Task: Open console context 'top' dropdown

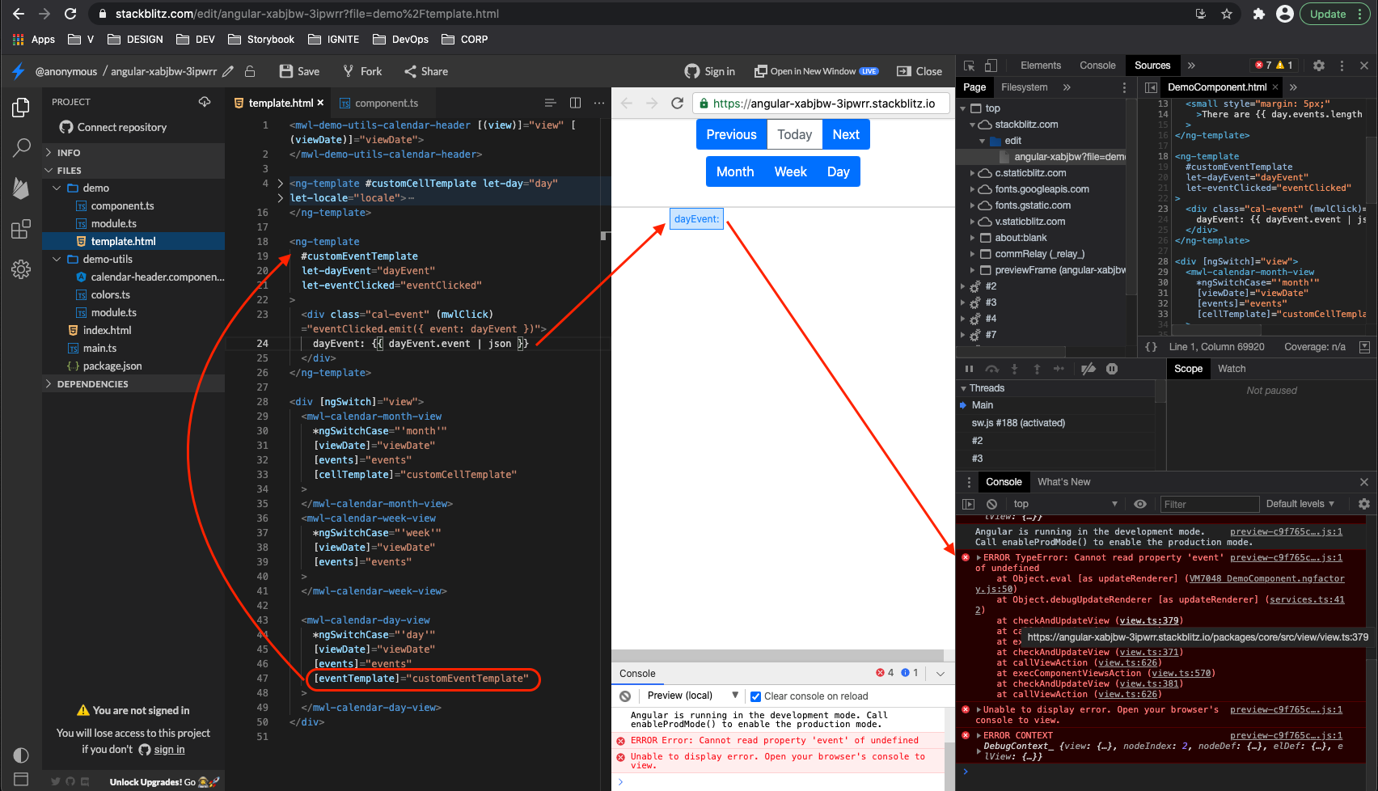Action: click(x=1065, y=504)
